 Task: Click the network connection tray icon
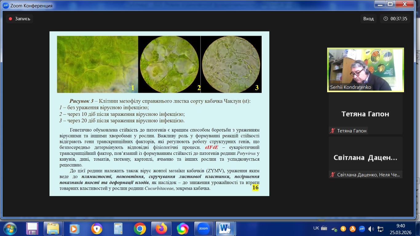(x=380, y=229)
